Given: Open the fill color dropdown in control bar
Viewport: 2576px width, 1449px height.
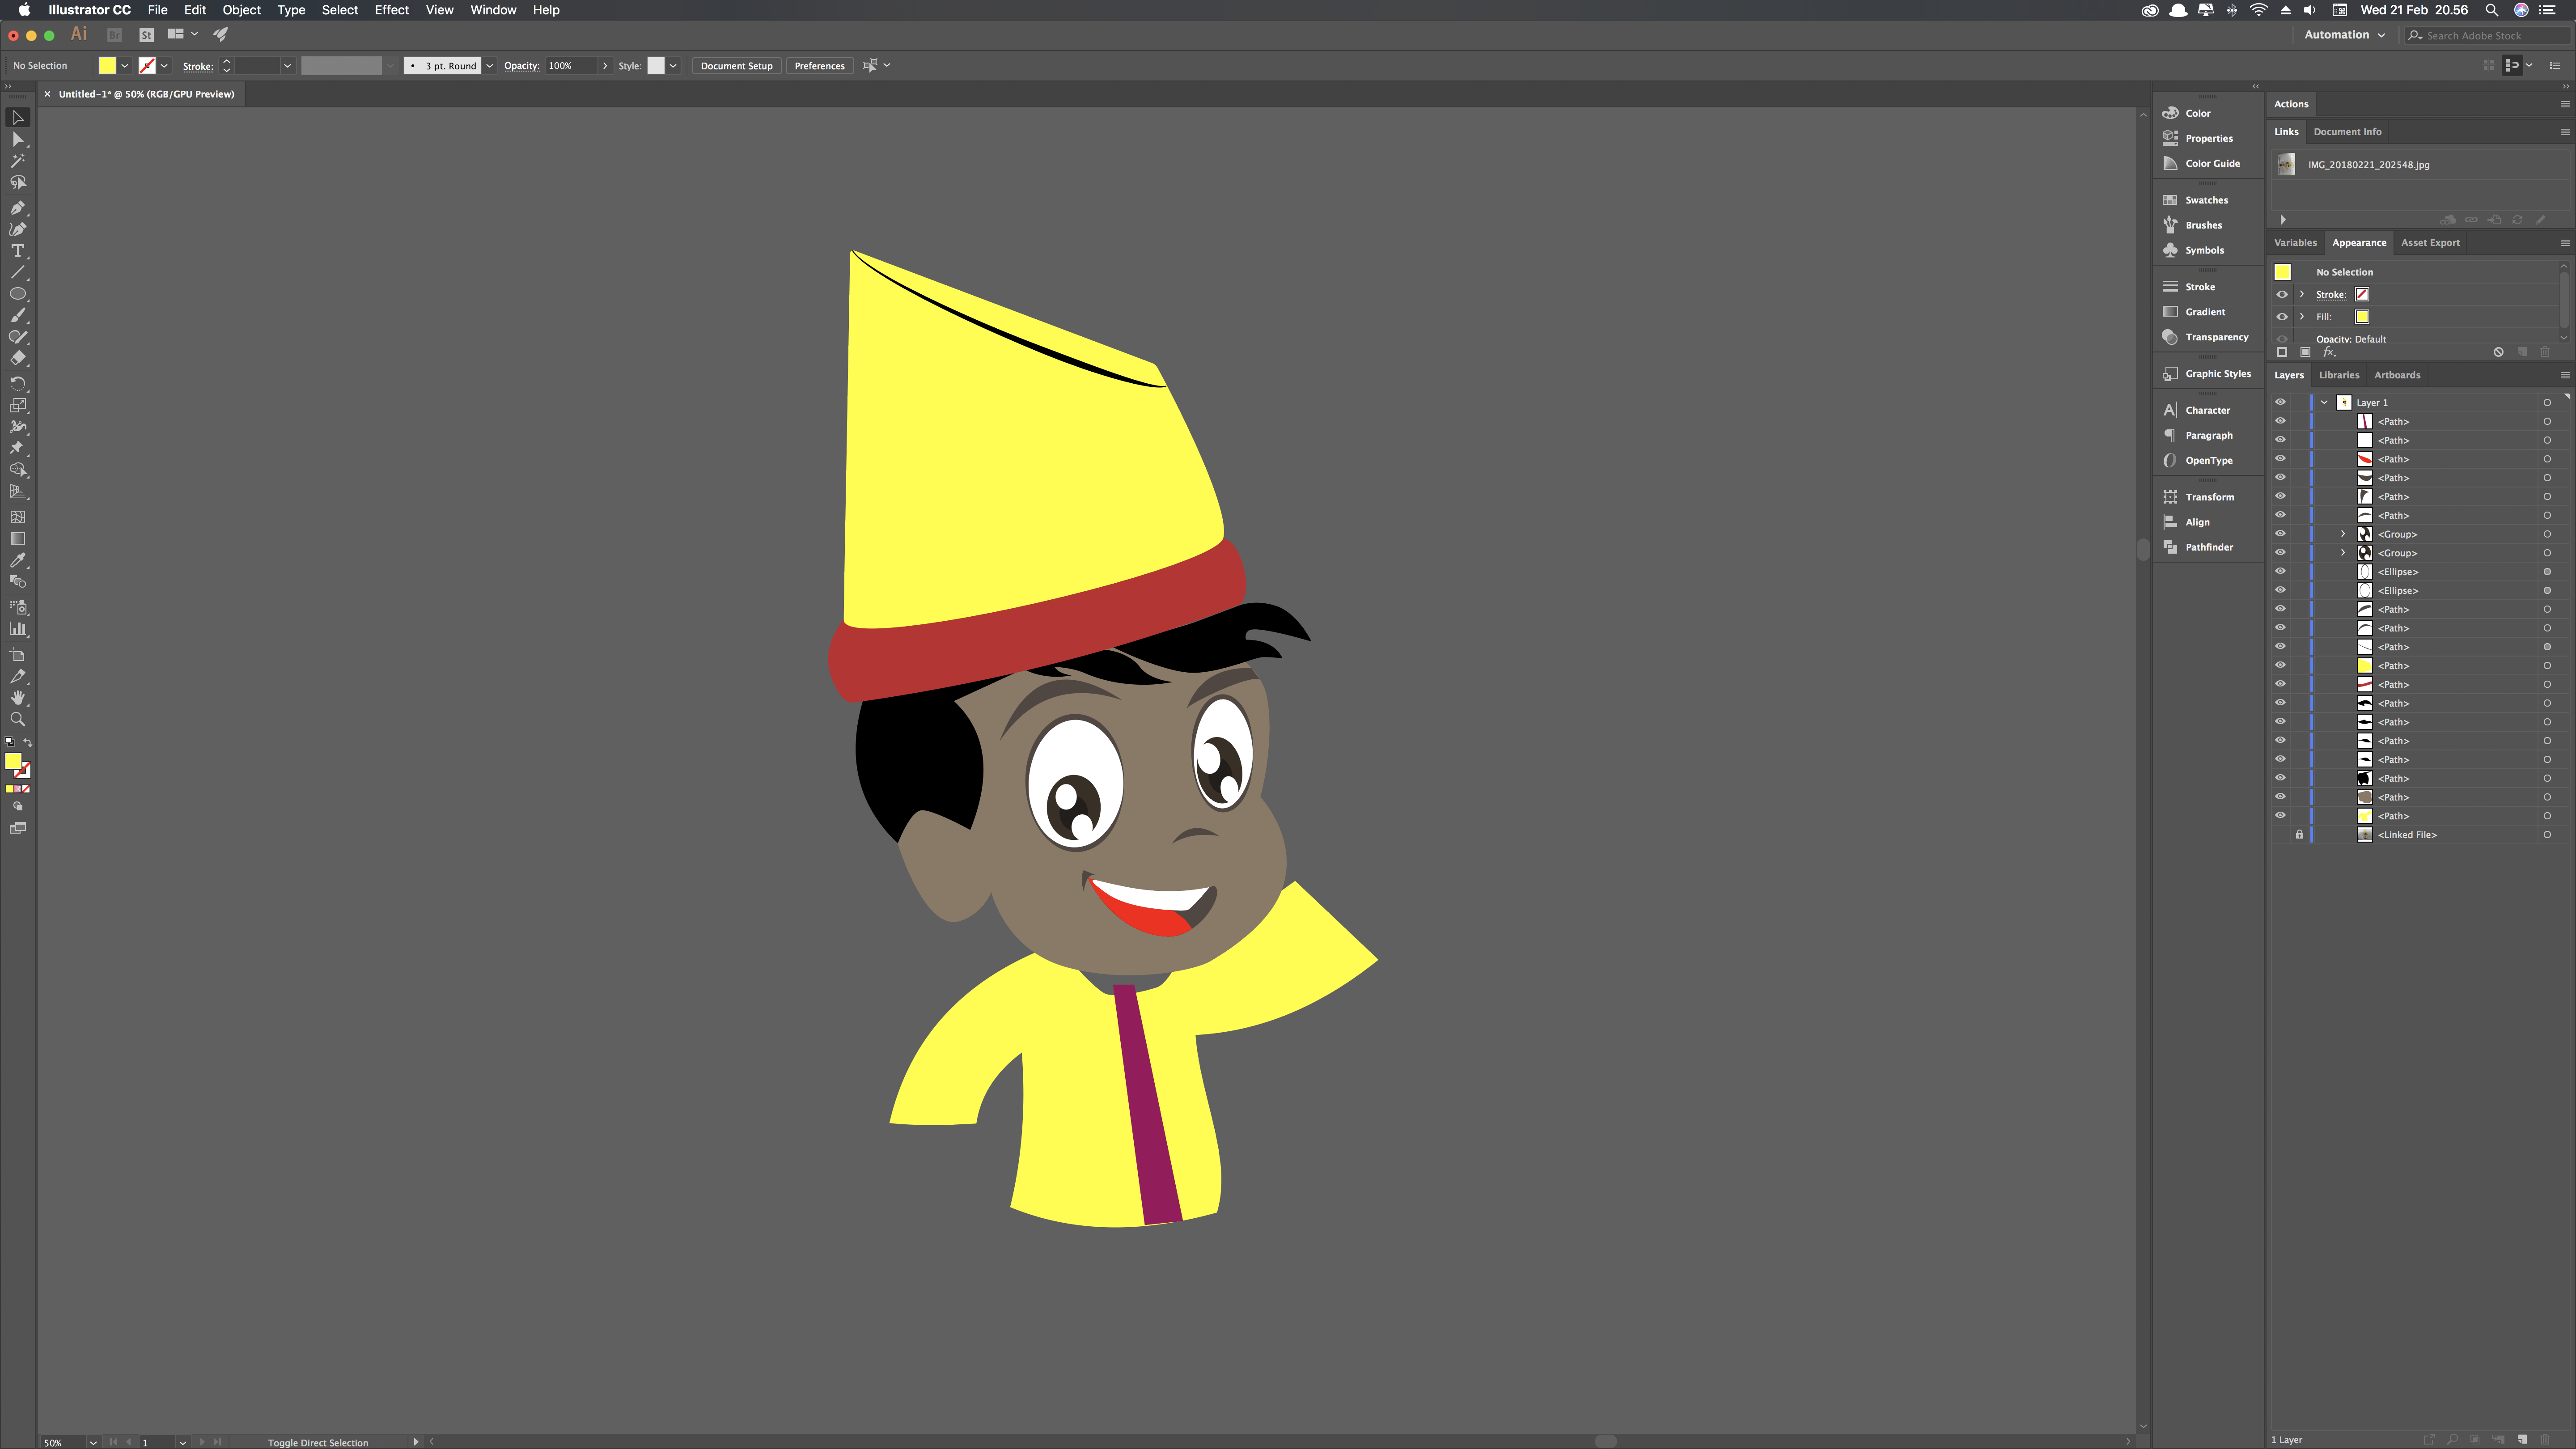Looking at the screenshot, I should pyautogui.click(x=125, y=66).
